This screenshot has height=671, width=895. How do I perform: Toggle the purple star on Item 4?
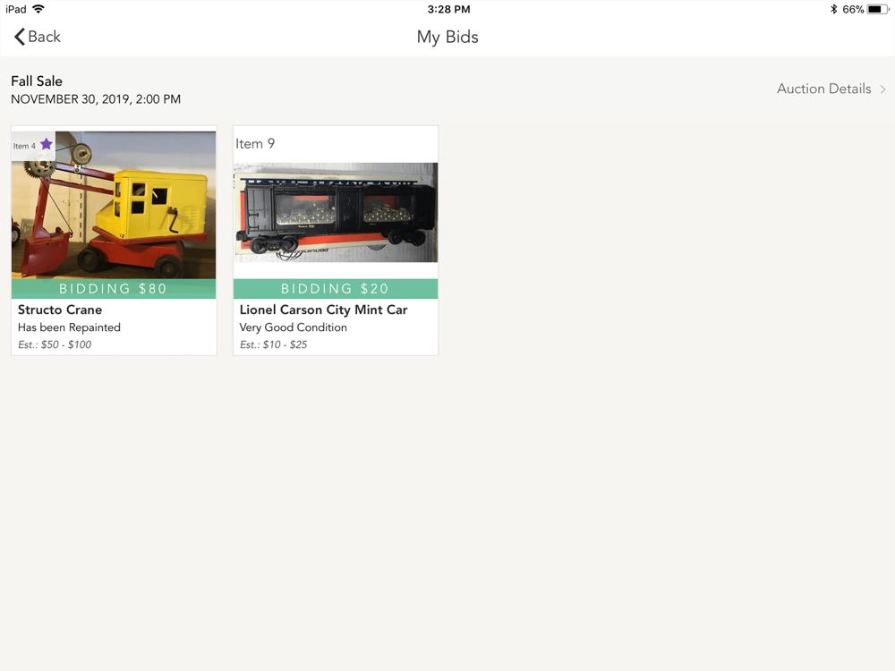[x=47, y=144]
